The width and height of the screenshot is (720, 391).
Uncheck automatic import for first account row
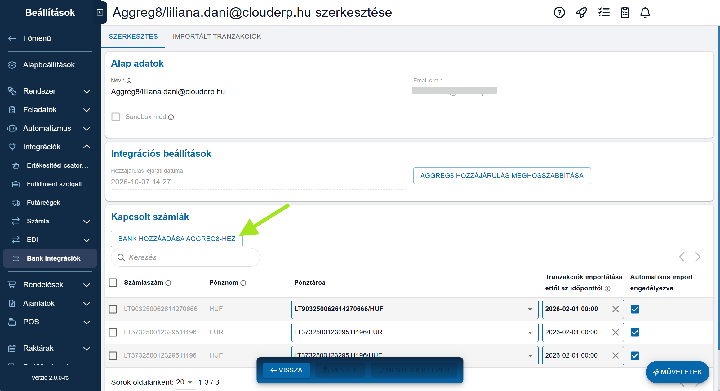coord(635,309)
